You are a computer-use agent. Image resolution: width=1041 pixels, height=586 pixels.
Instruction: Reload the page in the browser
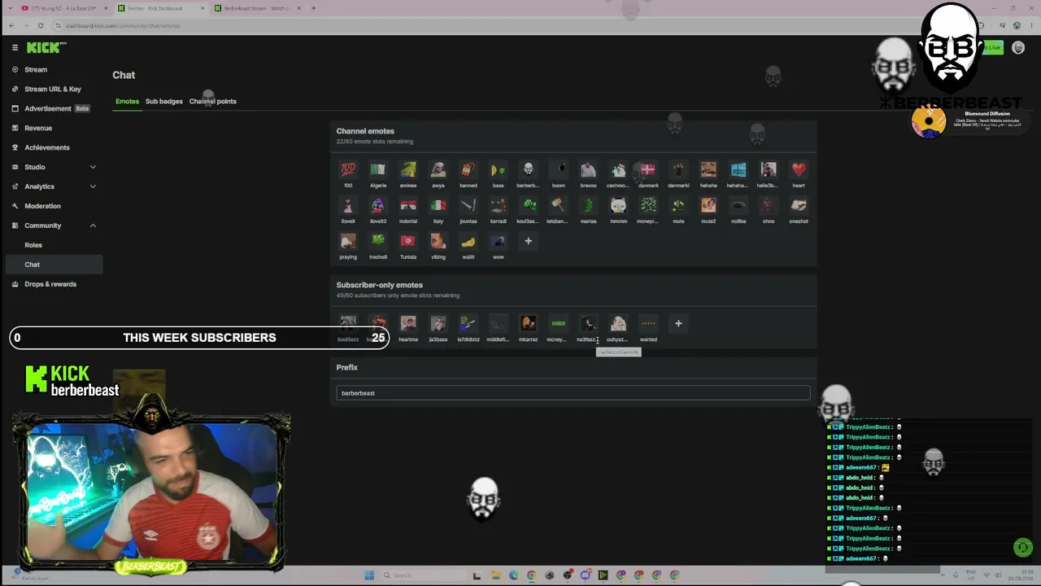[41, 25]
